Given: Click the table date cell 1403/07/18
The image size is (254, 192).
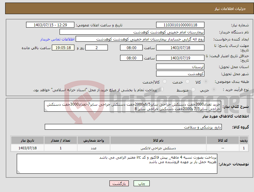Looking at the screenshot, I should [28, 148].
